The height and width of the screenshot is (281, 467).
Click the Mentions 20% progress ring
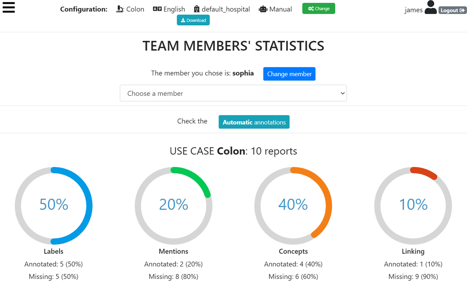[x=173, y=206]
